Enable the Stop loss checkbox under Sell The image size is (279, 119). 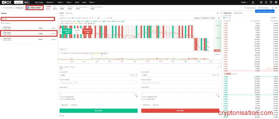click(152, 105)
